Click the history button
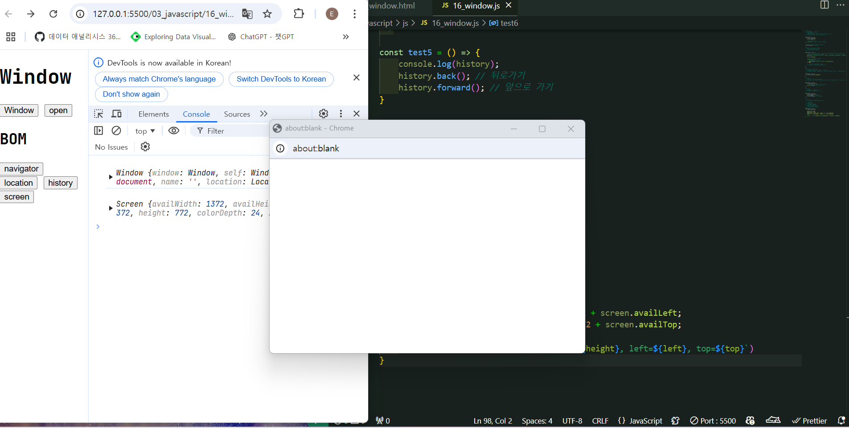Image resolution: width=849 pixels, height=428 pixels. 61,183
